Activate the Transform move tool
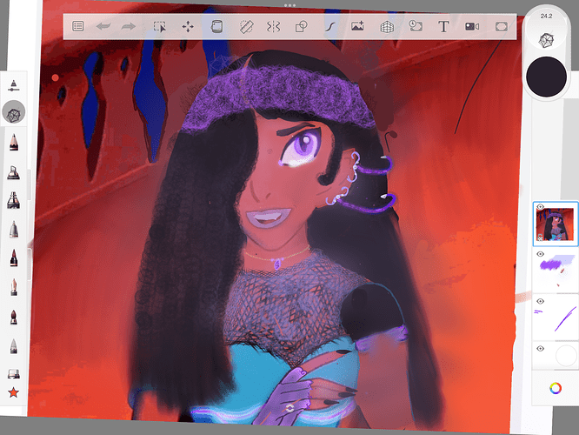 click(x=188, y=26)
